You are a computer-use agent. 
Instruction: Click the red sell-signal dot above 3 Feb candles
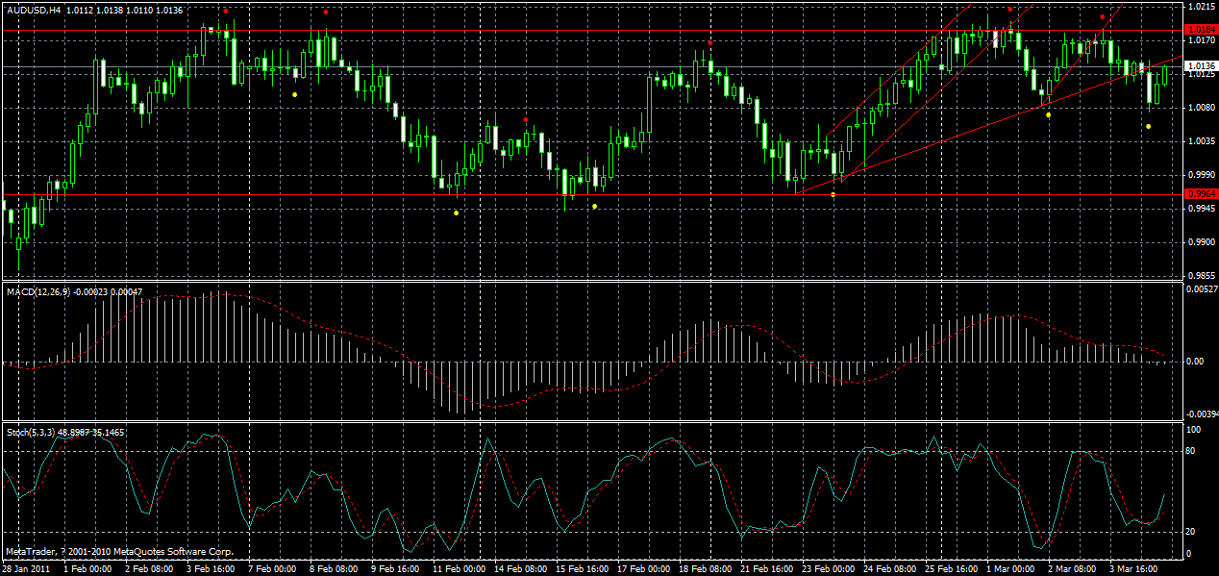(x=226, y=12)
